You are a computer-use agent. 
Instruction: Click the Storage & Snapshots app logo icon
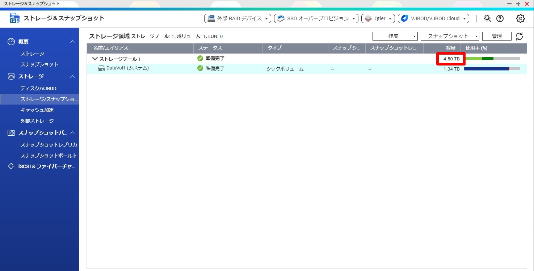(x=15, y=18)
